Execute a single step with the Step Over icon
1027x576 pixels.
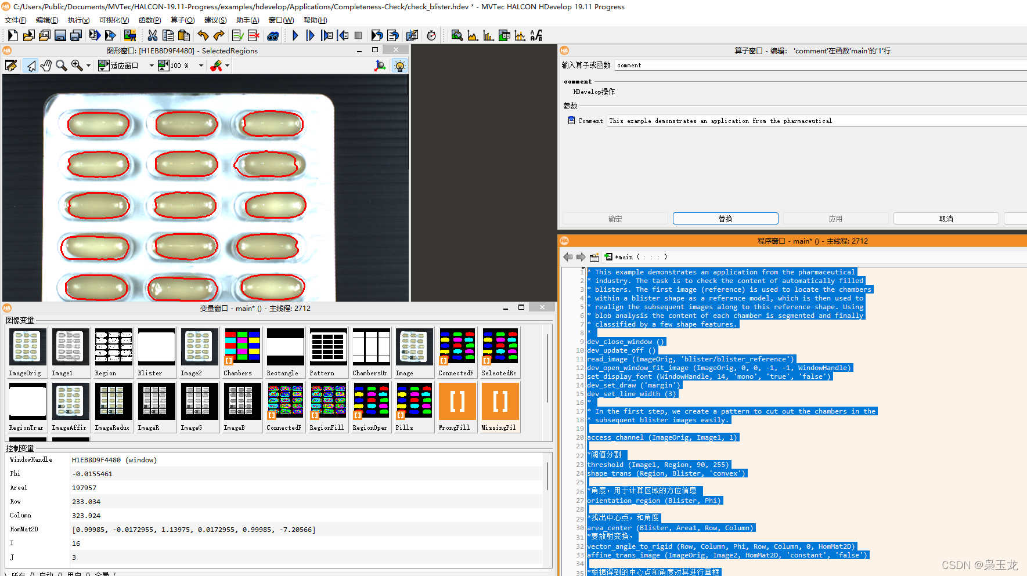(311, 35)
